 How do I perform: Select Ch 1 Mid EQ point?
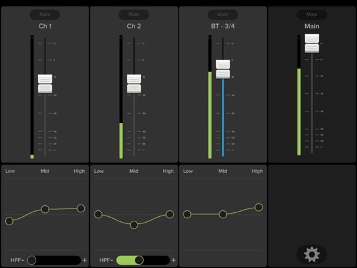click(x=45, y=209)
